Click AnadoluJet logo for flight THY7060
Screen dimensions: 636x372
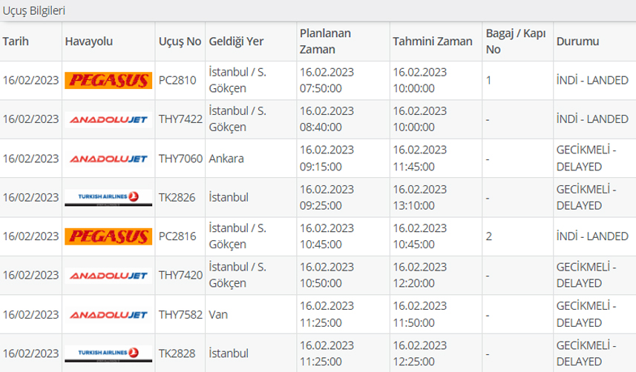(107, 158)
